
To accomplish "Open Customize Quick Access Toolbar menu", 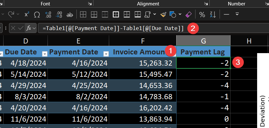I will pos(237,15).
